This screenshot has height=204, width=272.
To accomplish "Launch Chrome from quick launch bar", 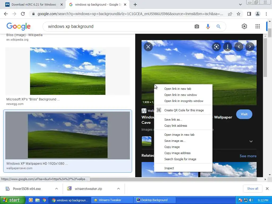I will pos(44,200).
